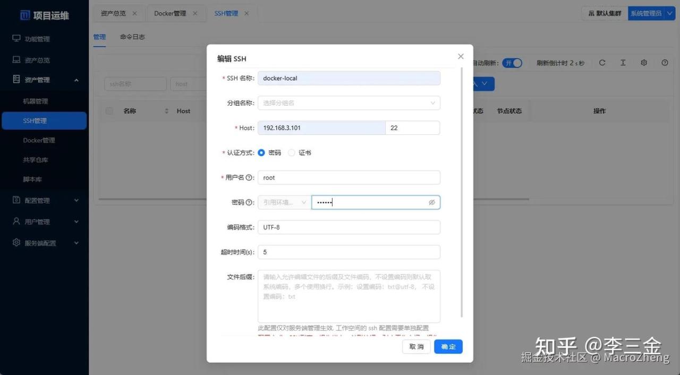
Task: Switch to the Docker管理 top tab
Action: 170,13
